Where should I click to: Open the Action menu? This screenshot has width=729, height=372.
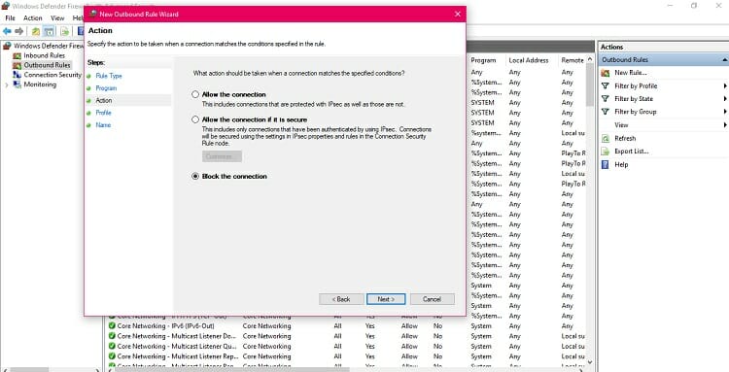point(33,18)
